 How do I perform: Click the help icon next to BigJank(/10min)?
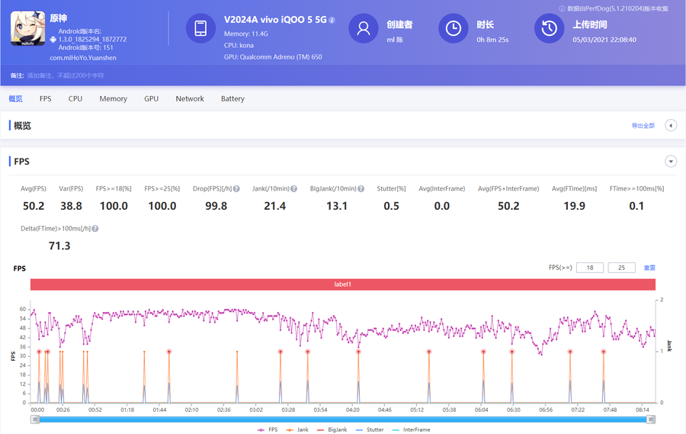(x=361, y=188)
